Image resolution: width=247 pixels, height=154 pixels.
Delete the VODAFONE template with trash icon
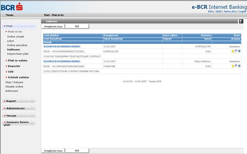tap(239, 66)
